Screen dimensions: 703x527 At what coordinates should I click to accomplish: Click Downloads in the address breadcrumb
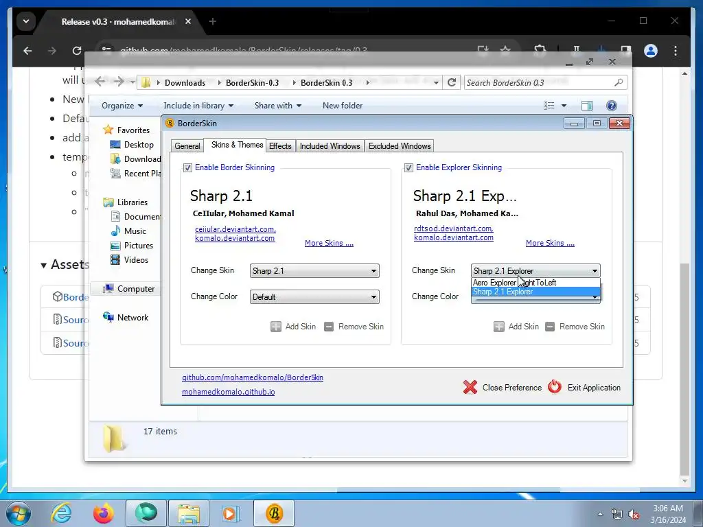(x=185, y=83)
